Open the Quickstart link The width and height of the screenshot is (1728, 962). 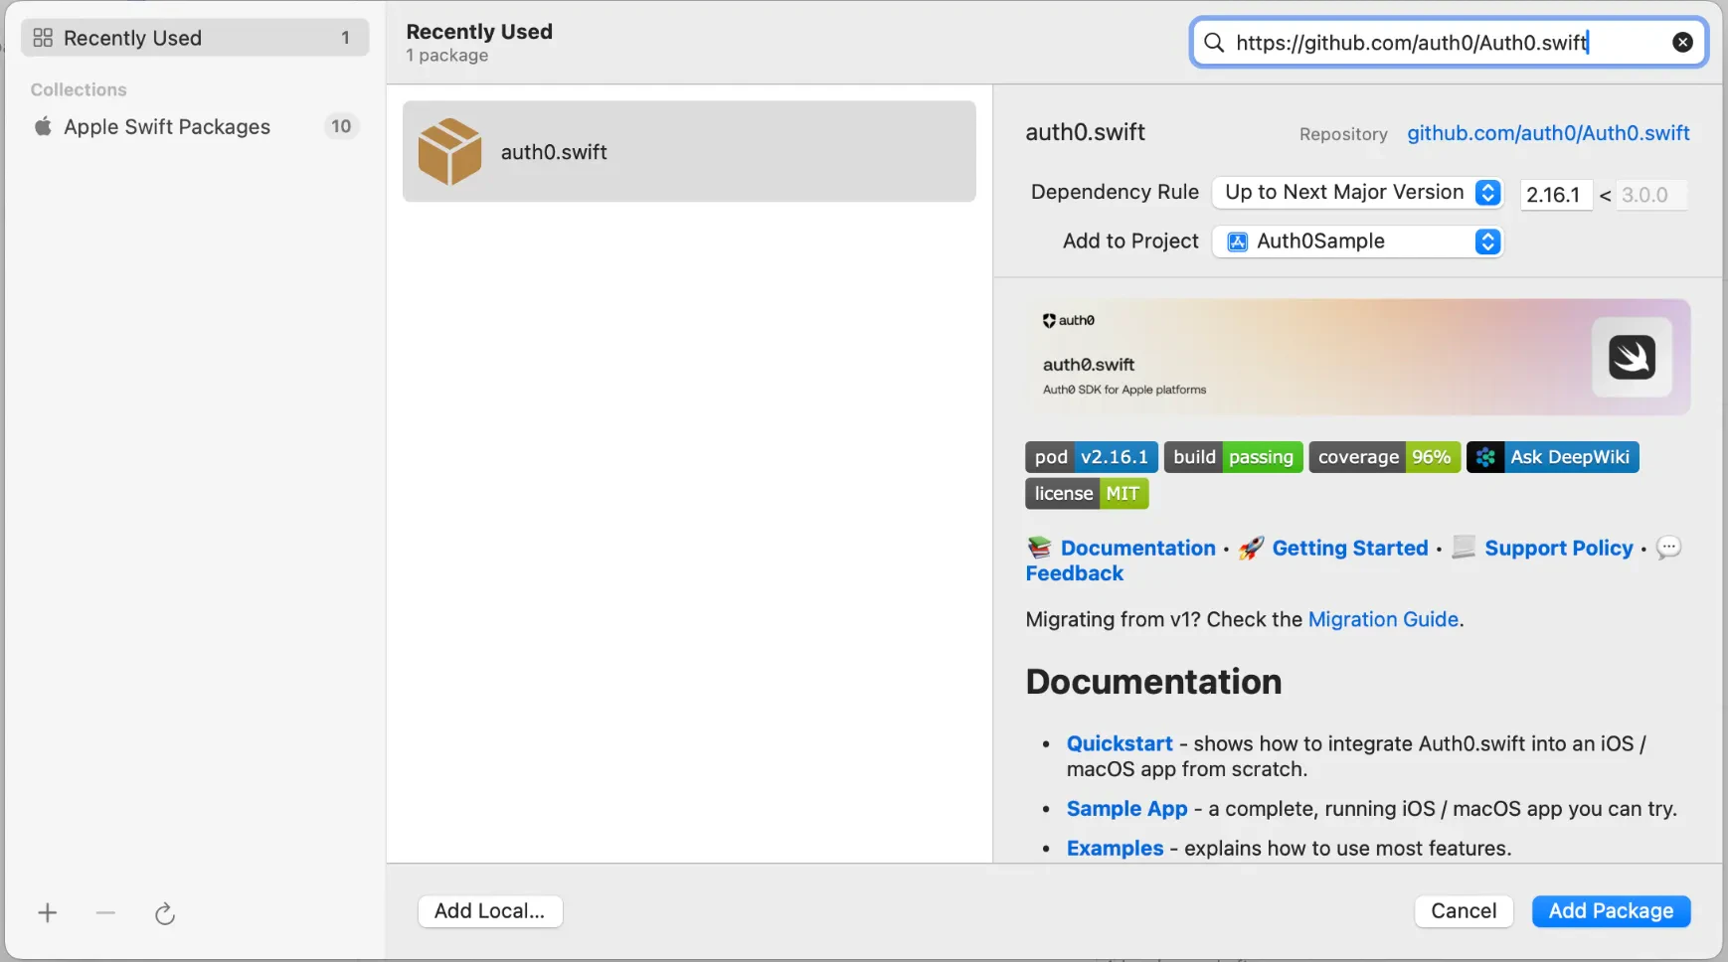click(x=1120, y=743)
